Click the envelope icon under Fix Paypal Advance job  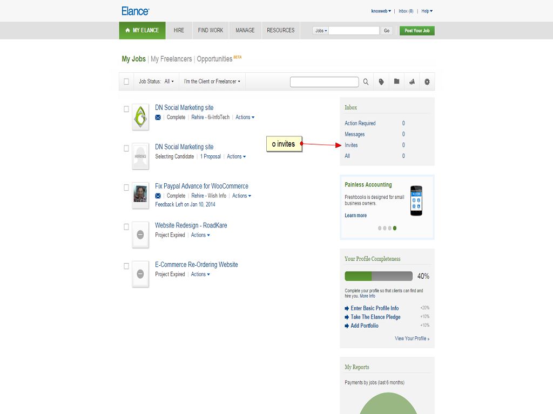158,196
